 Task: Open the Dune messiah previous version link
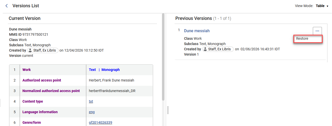click(x=197, y=31)
